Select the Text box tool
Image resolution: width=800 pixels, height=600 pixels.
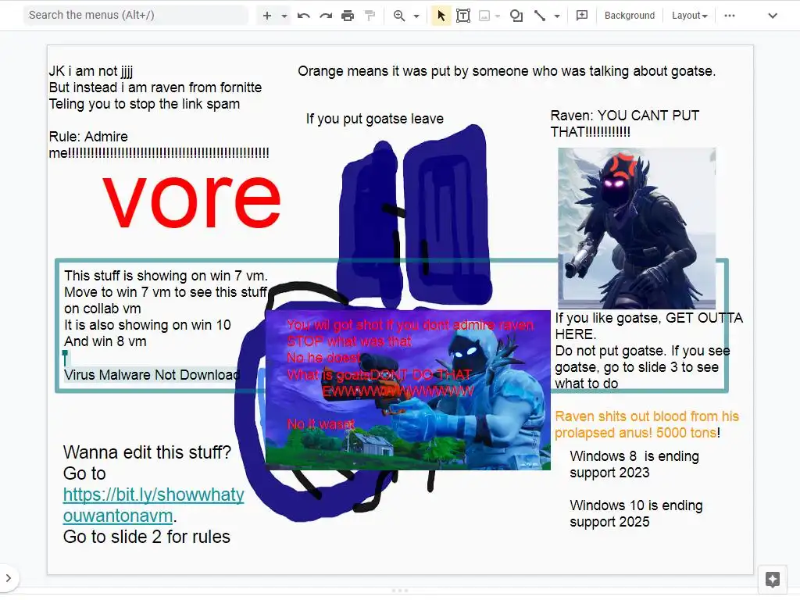[463, 16]
